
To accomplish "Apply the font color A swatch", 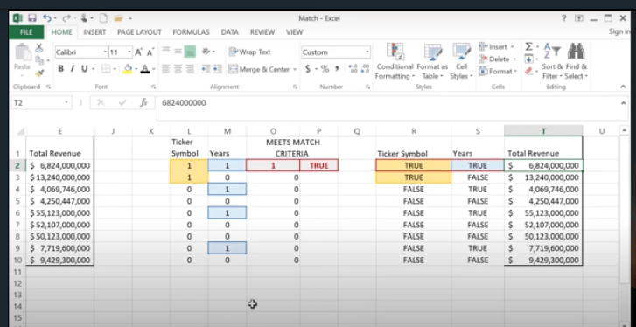I will pyautogui.click(x=145, y=69).
